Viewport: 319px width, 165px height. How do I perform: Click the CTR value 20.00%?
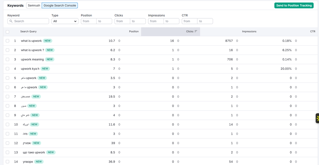(x=286, y=69)
